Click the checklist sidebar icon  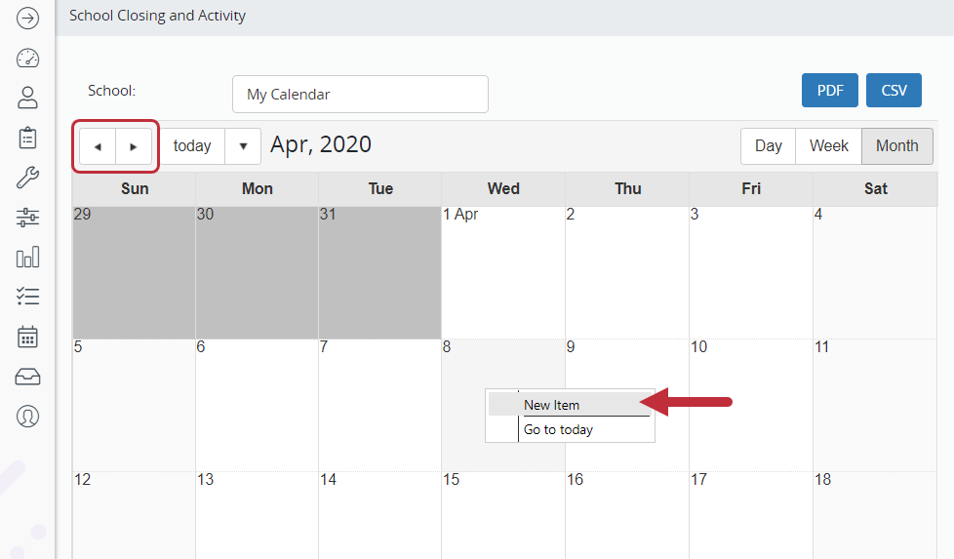[x=27, y=297]
